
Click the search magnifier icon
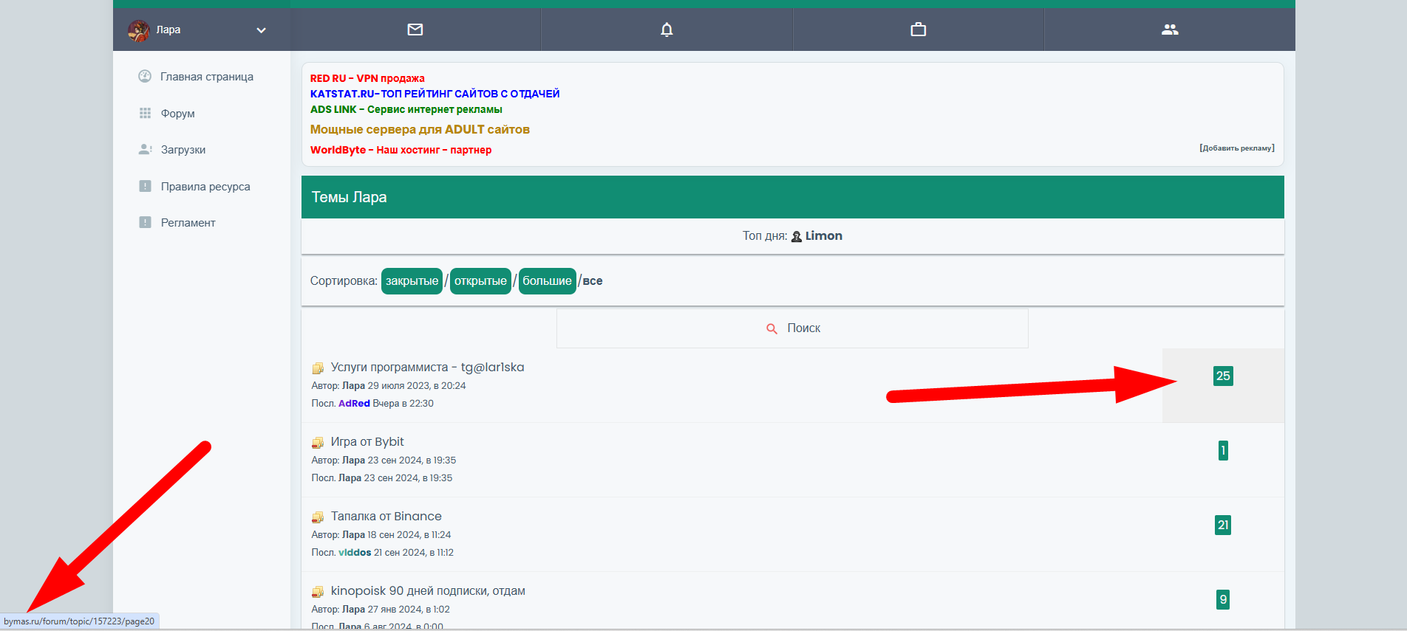point(771,328)
